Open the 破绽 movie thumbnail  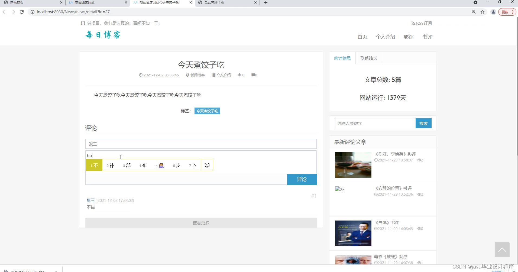point(353,260)
